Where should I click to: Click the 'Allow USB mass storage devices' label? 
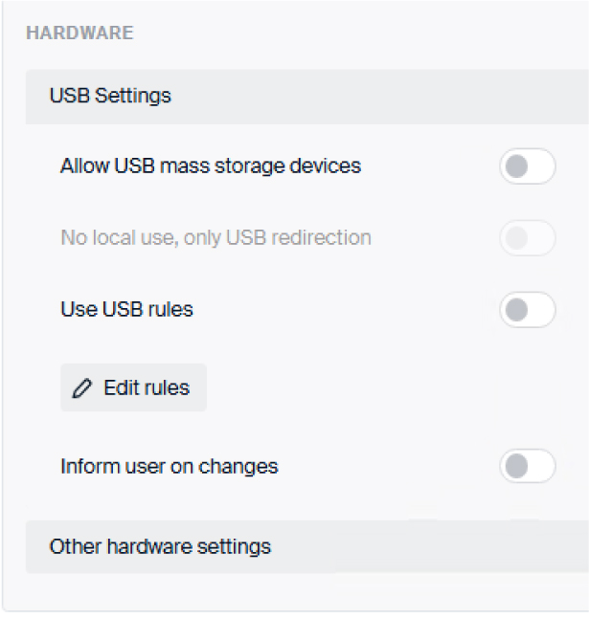[211, 166]
